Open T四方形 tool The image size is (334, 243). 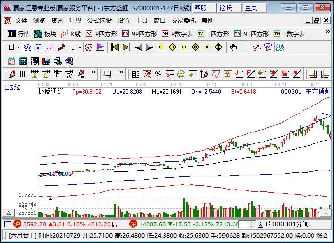213,34
